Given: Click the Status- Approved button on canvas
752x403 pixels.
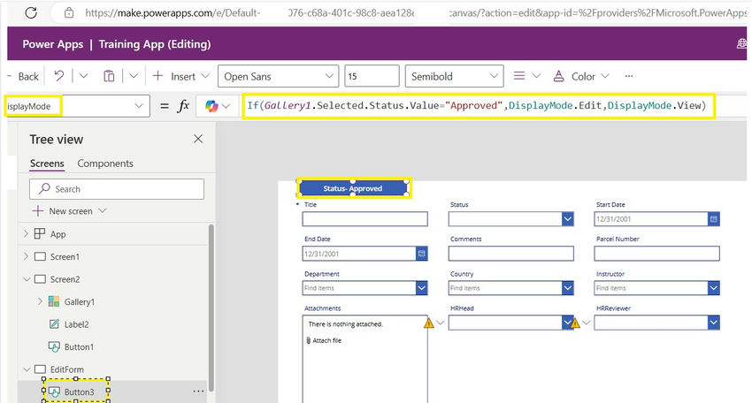Looking at the screenshot, I should tap(352, 188).
